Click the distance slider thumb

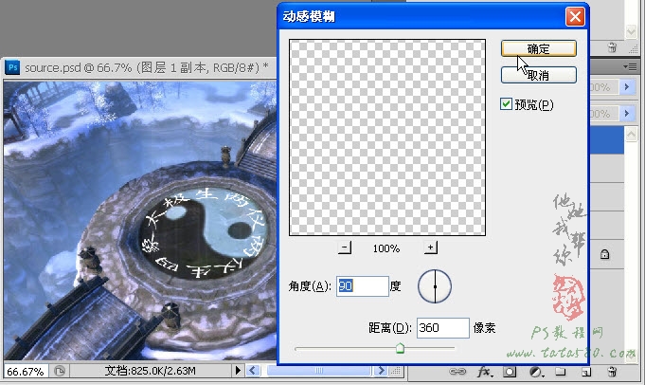(x=400, y=348)
